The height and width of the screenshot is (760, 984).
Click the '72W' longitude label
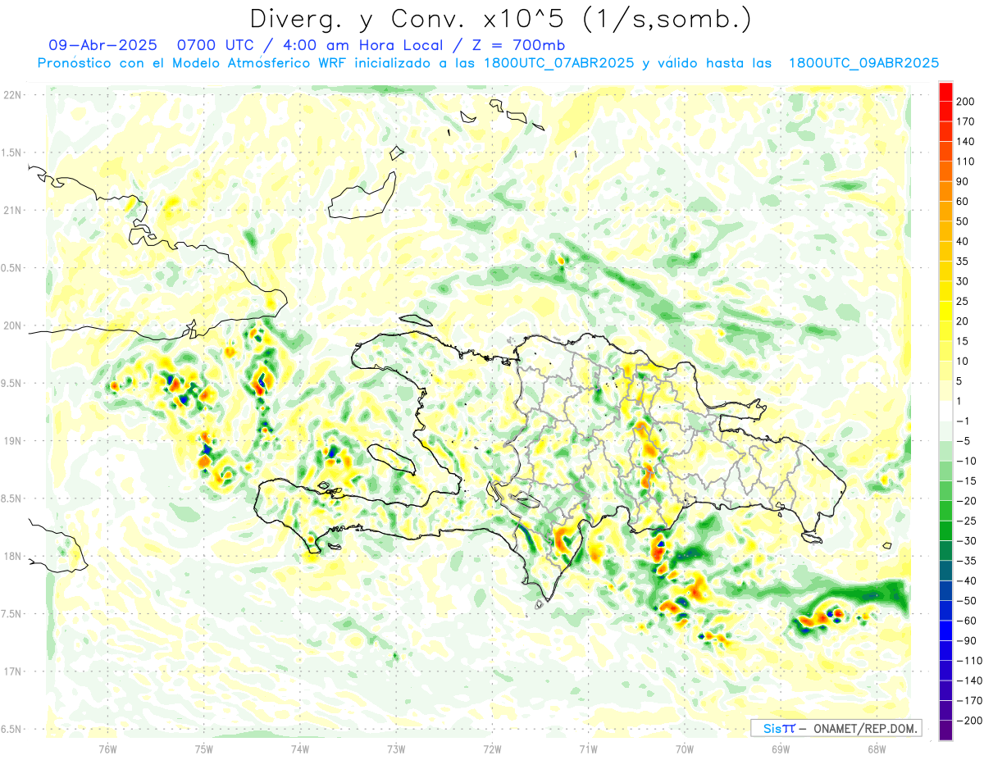pyautogui.click(x=492, y=749)
